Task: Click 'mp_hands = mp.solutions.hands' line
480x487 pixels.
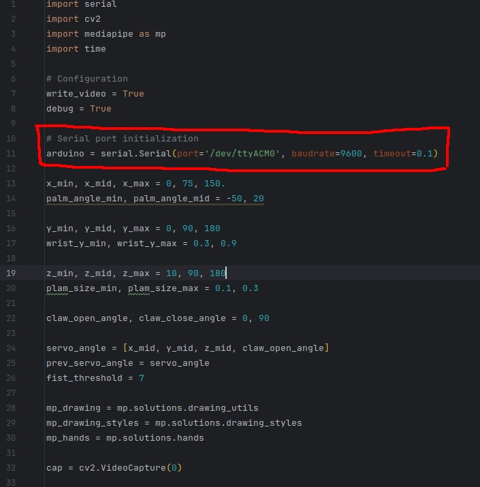Action: (x=125, y=438)
